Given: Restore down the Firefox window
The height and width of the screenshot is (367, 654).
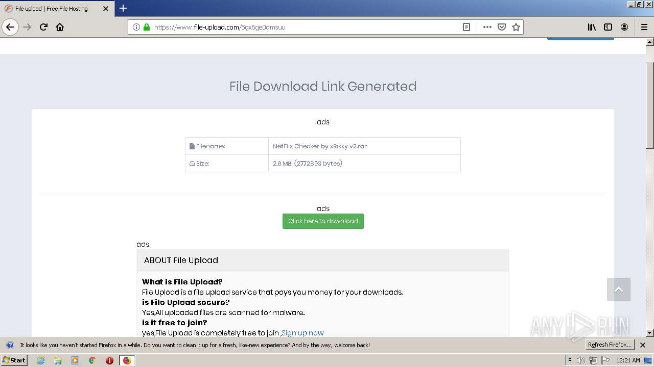Looking at the screenshot, I should click(640, 4).
